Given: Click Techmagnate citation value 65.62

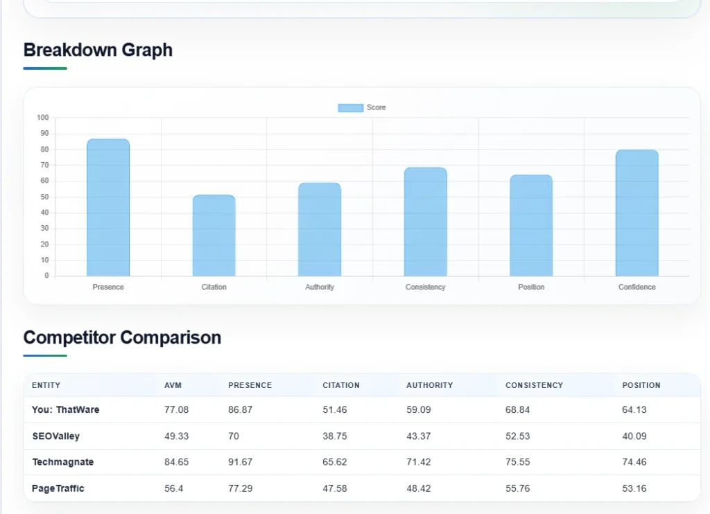Looking at the screenshot, I should coord(335,463).
